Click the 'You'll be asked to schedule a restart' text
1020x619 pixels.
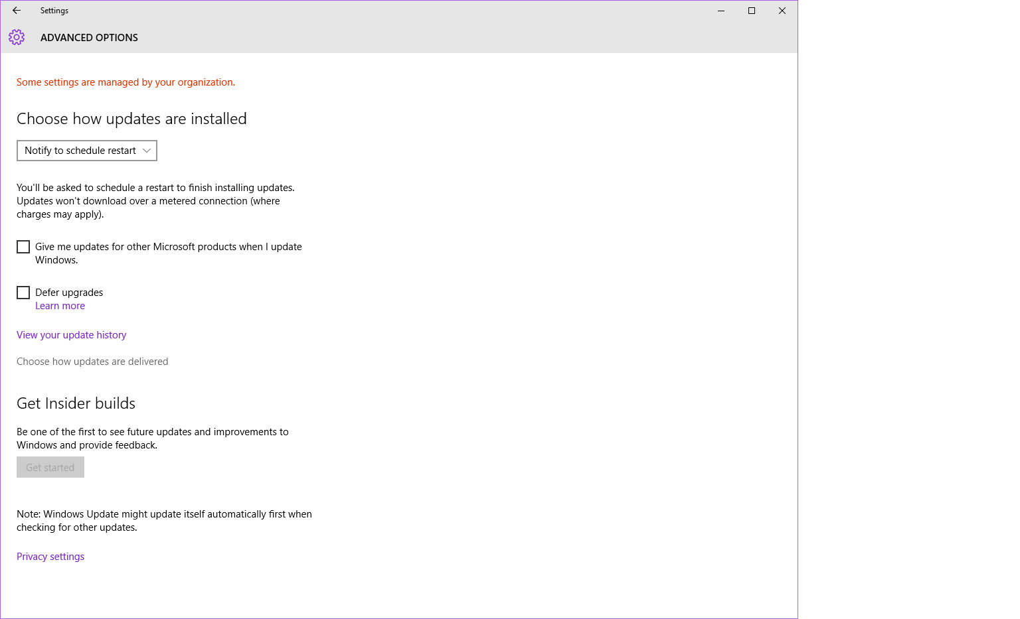155,201
